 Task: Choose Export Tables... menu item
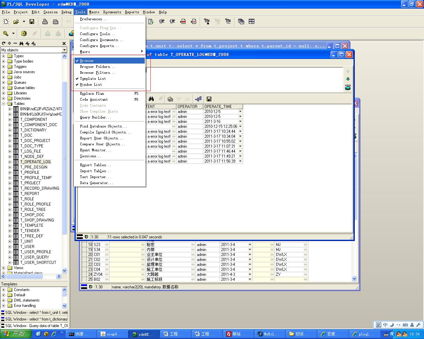tap(110, 165)
